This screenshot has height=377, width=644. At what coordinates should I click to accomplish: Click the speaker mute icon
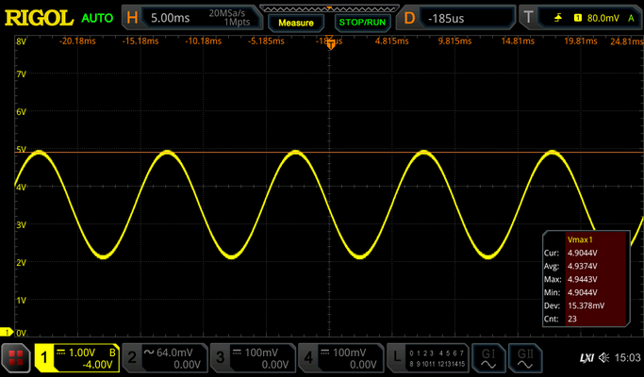click(603, 358)
